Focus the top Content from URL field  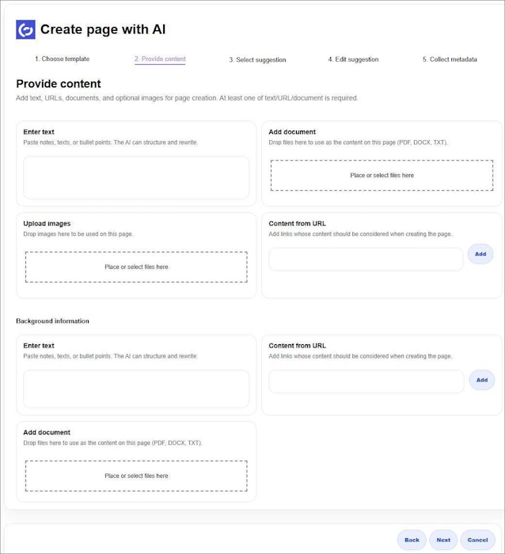(x=366, y=259)
